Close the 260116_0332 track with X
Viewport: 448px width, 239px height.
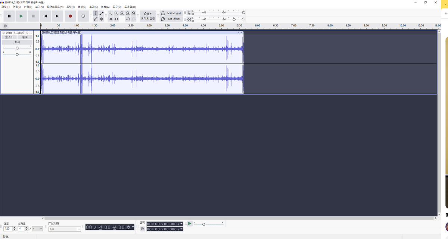click(3, 33)
